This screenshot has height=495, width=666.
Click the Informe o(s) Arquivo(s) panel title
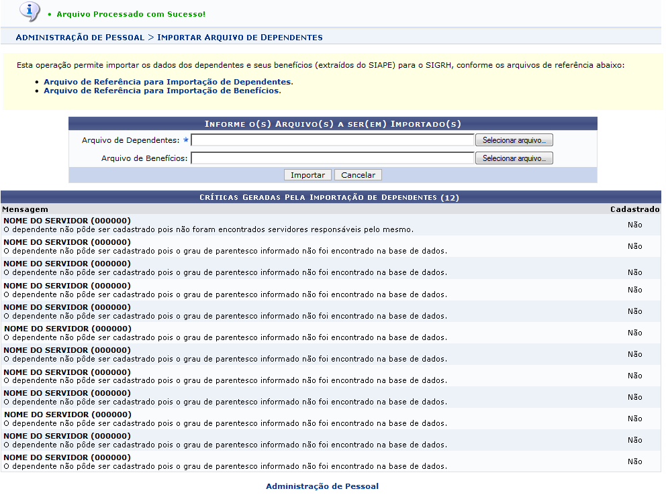click(332, 124)
